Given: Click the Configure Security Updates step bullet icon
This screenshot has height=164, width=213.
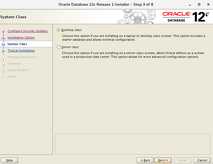Looking at the screenshot, I should pyautogui.click(x=4, y=31).
